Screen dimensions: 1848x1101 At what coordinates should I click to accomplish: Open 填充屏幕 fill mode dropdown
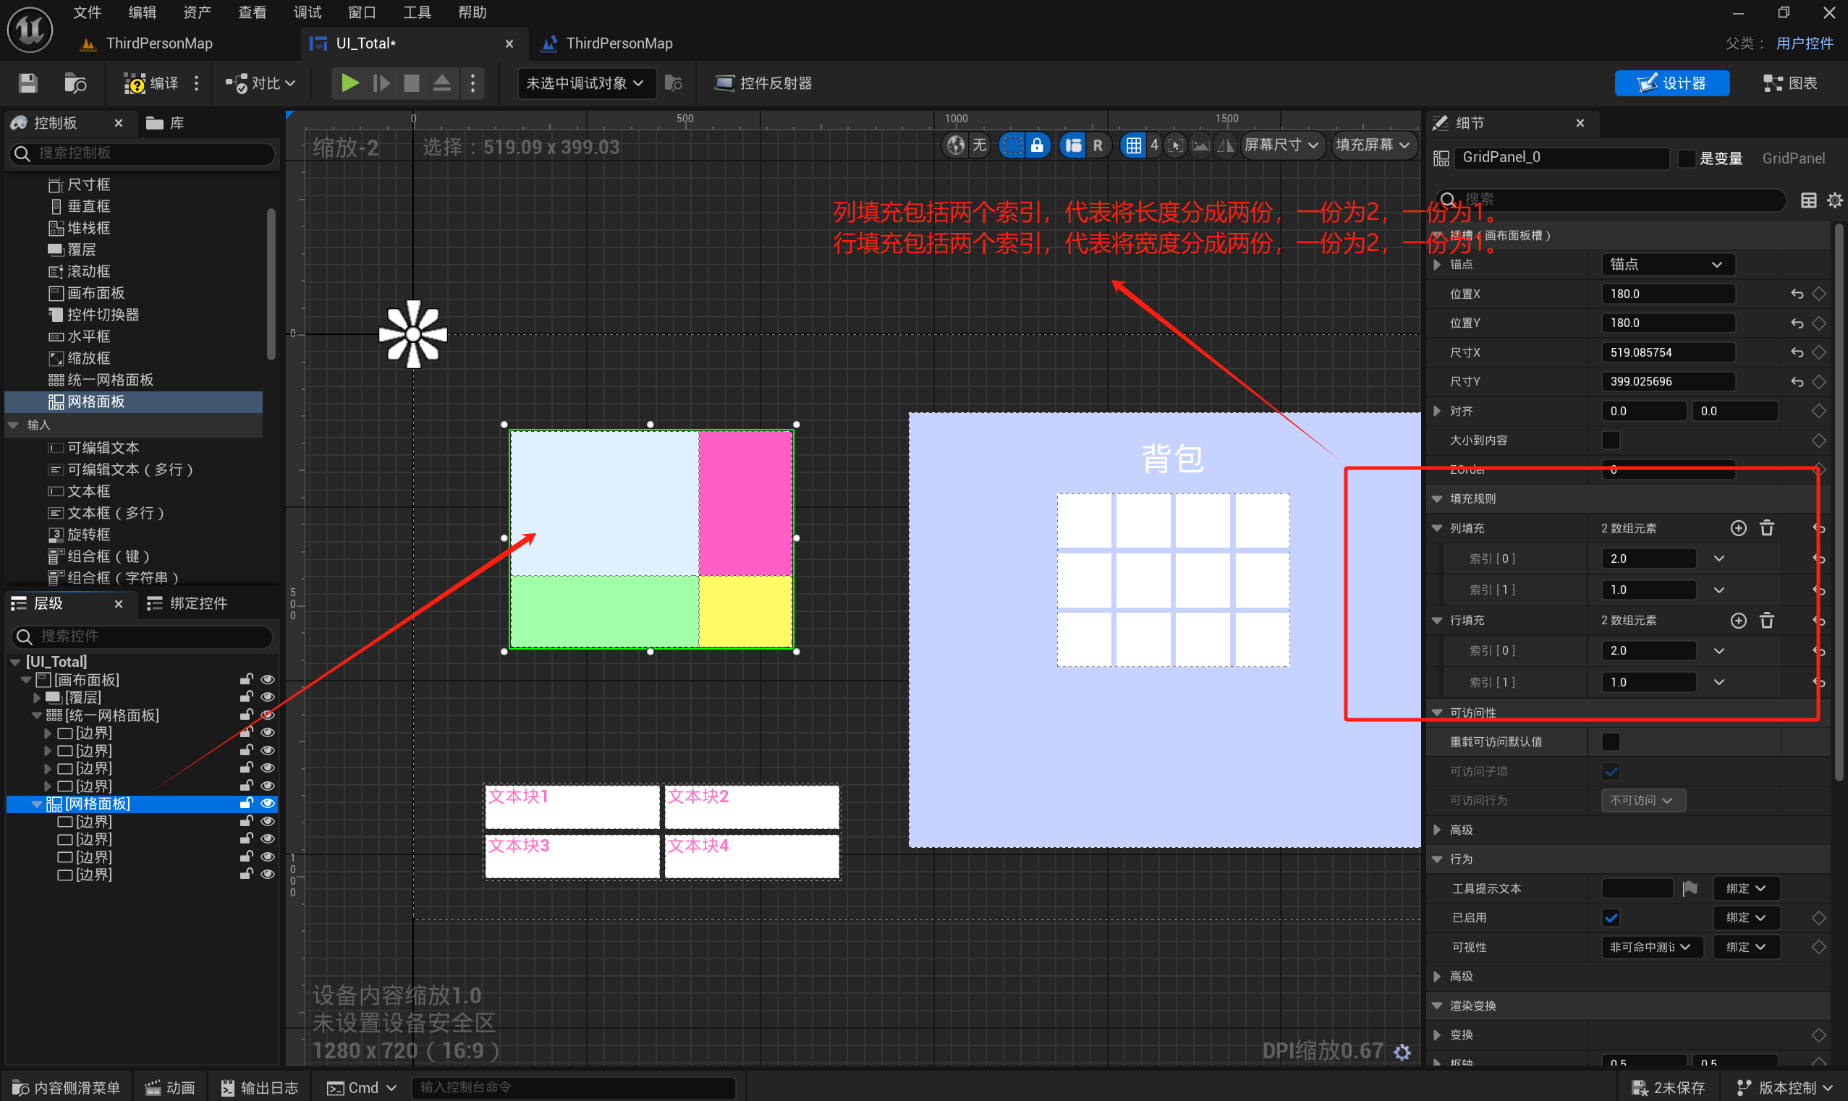coord(1373,145)
